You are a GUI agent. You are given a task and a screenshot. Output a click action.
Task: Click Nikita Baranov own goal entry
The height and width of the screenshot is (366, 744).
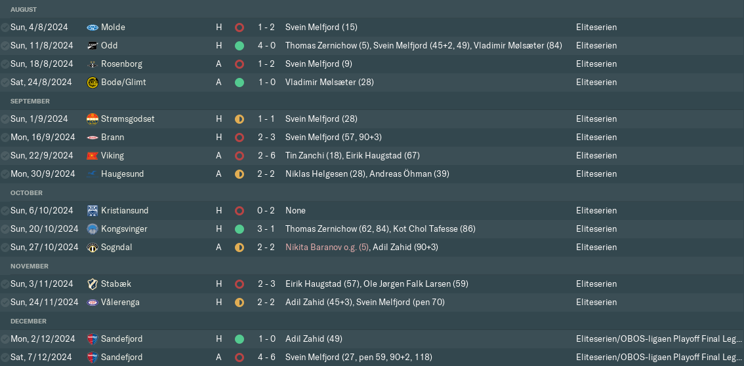(x=326, y=247)
